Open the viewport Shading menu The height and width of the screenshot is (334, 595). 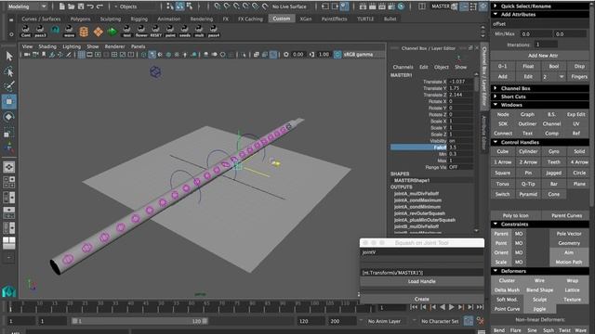47,46
